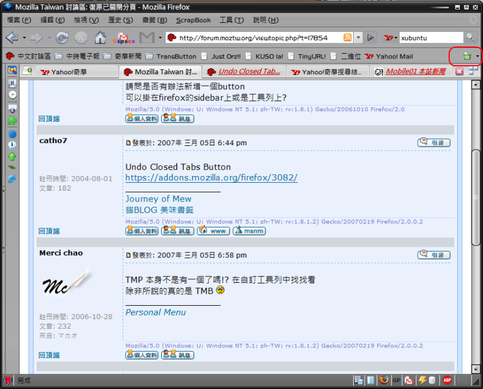Click Adblock Plus ABP status bar icon
The height and width of the screenshot is (389, 483).
click(x=447, y=381)
